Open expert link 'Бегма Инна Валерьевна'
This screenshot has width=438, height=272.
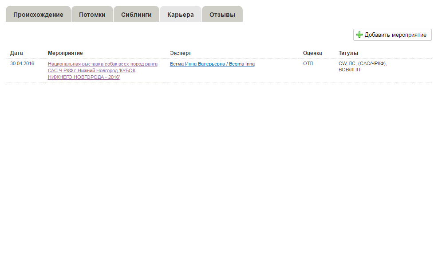197,64
